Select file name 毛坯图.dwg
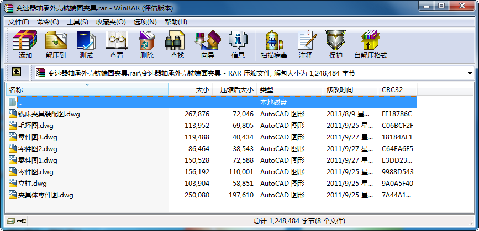Viewport: 479px width, 231px height. [x=36, y=126]
